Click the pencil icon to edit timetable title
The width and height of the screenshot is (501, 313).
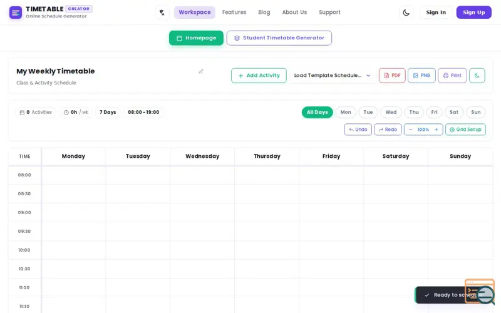201,71
